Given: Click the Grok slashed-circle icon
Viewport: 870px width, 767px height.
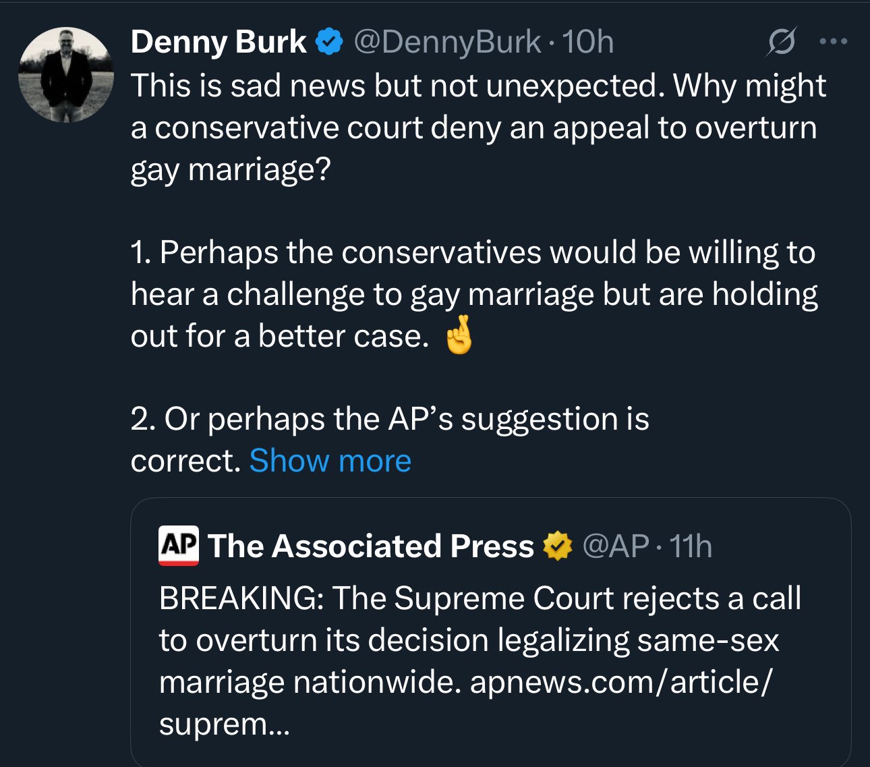Looking at the screenshot, I should pos(782,42).
